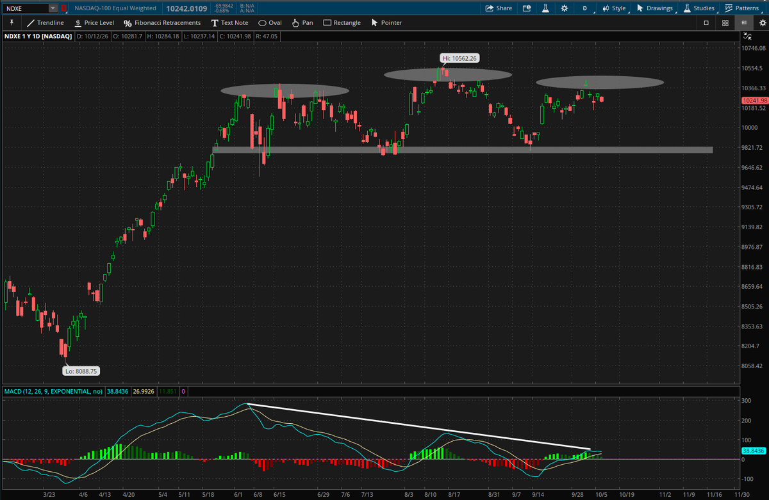Viewport: 769px width, 500px height.
Task: Switch to single chart layout icon
Action: point(706,22)
